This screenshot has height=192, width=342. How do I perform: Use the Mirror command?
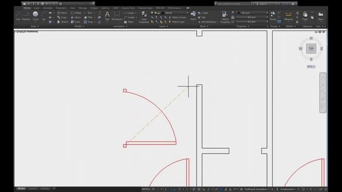pos(76,18)
